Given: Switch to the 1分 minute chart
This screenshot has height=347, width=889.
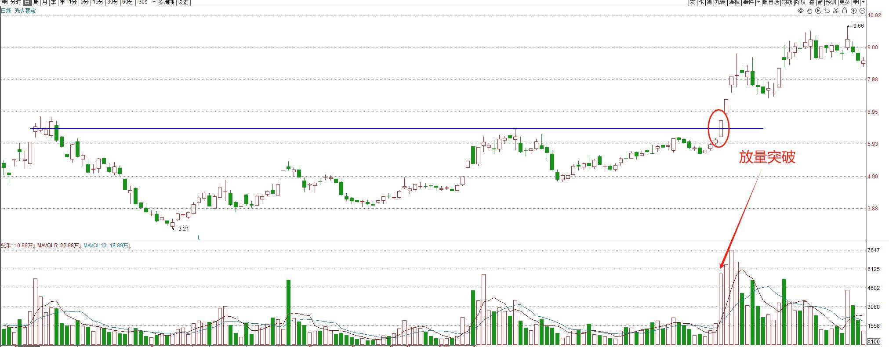Looking at the screenshot, I should point(73,2).
